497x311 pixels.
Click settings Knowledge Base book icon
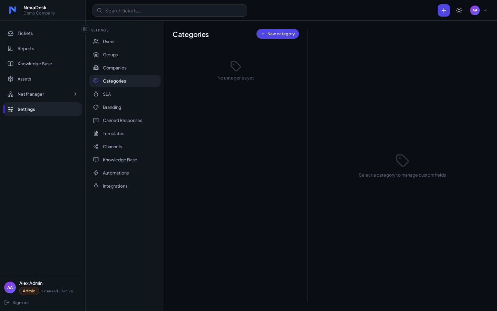[x=96, y=160]
